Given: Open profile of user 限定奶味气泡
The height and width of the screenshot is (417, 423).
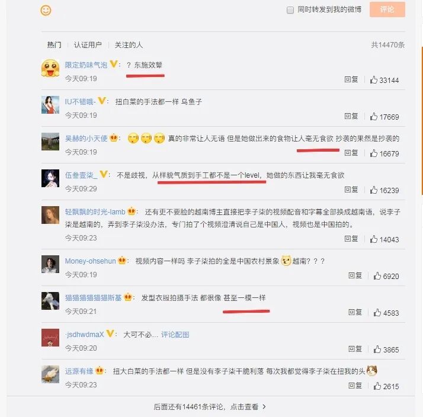Looking at the screenshot, I should 86,65.
